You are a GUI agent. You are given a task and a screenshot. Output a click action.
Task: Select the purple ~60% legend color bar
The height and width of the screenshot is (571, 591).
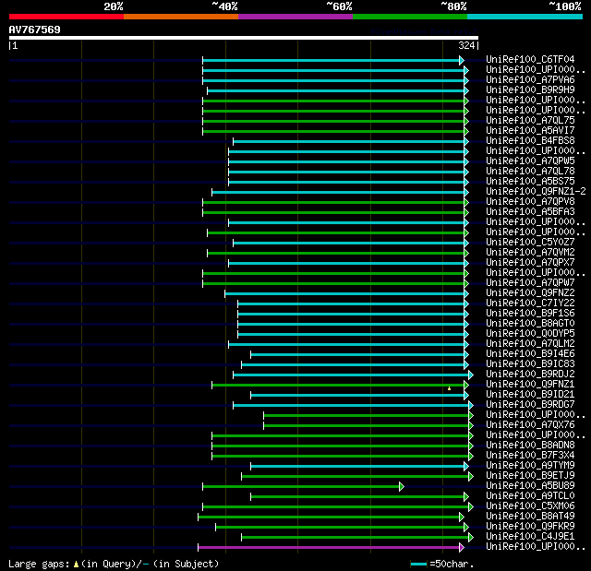[x=295, y=16]
